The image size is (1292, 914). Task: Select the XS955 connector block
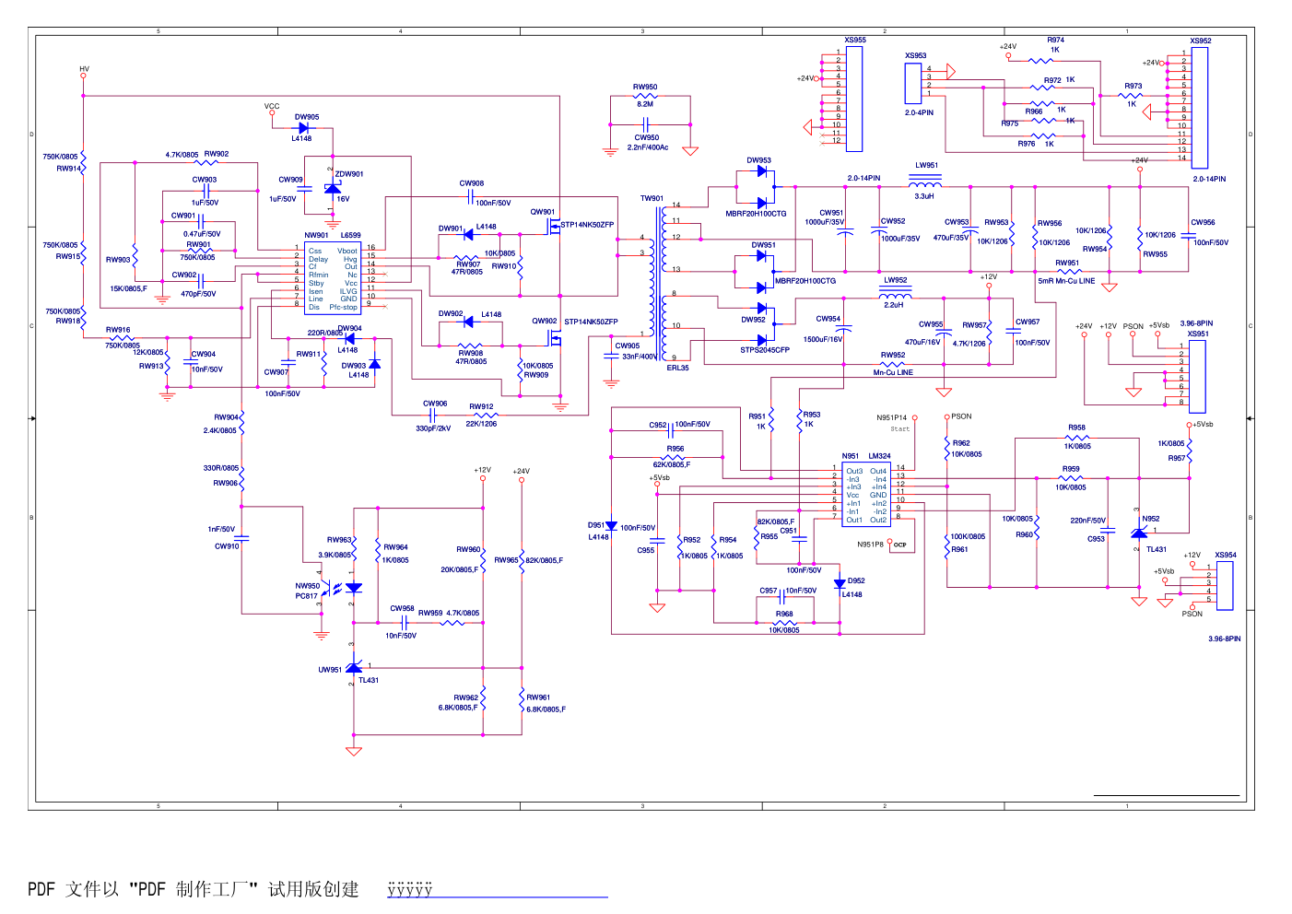click(854, 99)
